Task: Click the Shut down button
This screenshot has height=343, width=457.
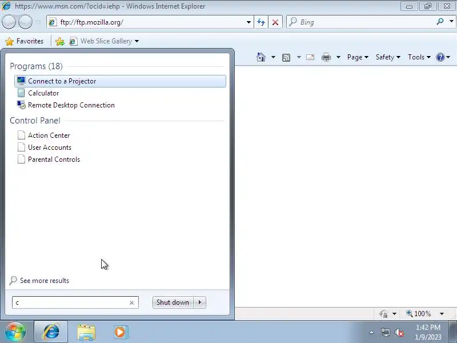Action: click(x=173, y=302)
